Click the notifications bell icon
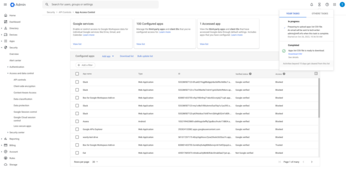Viewport: 346px width, 170px height. tap(312, 4)
